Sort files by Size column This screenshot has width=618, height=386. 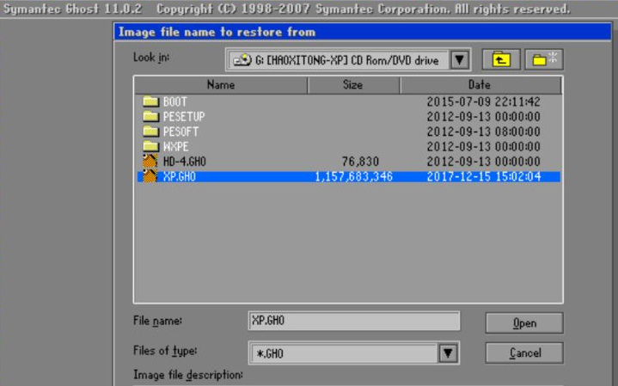353,85
